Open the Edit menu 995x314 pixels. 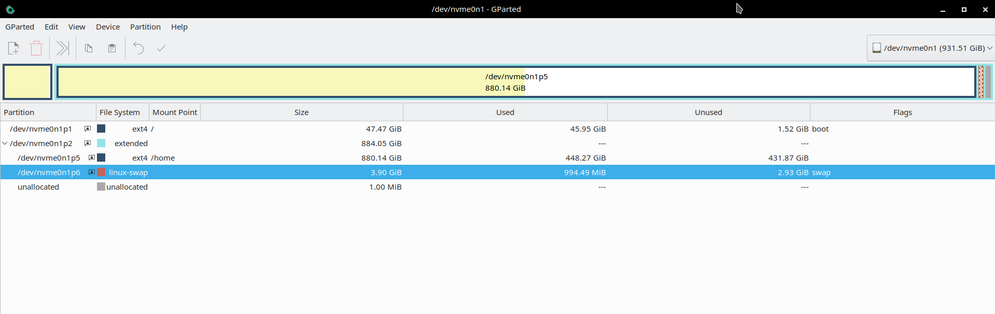51,27
